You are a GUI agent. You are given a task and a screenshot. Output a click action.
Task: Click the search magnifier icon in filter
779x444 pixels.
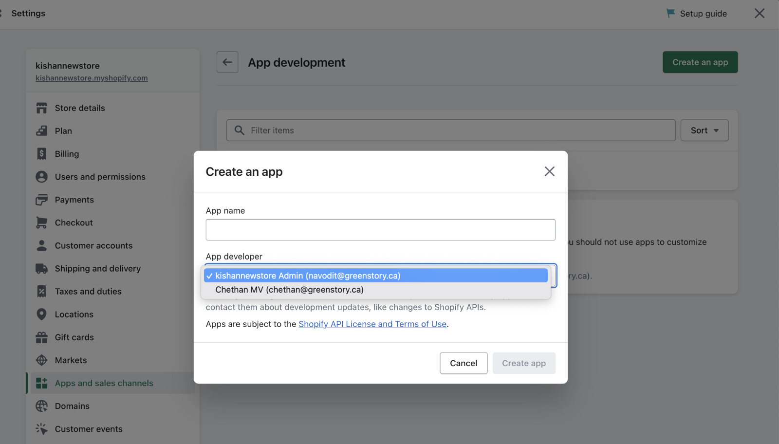click(x=240, y=130)
